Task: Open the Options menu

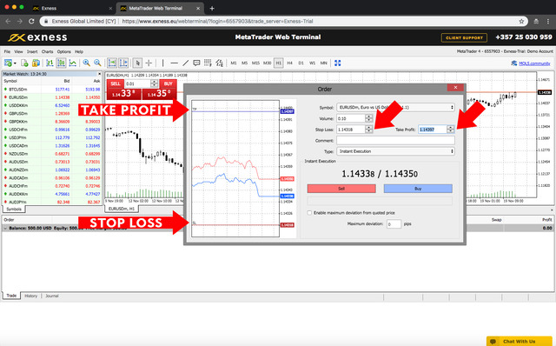Action: pyautogui.click(x=63, y=51)
